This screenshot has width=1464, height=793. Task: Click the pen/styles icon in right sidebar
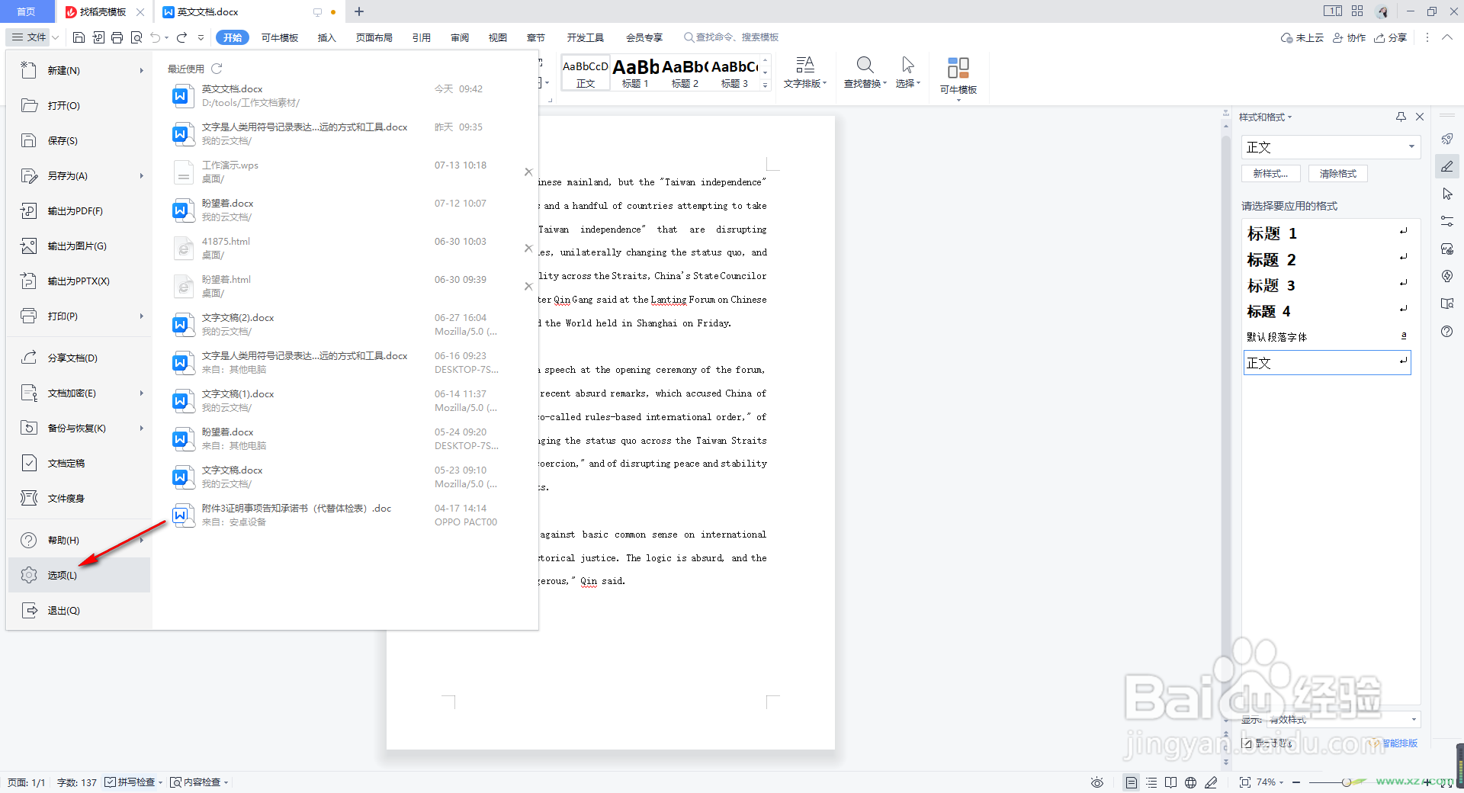(1447, 166)
